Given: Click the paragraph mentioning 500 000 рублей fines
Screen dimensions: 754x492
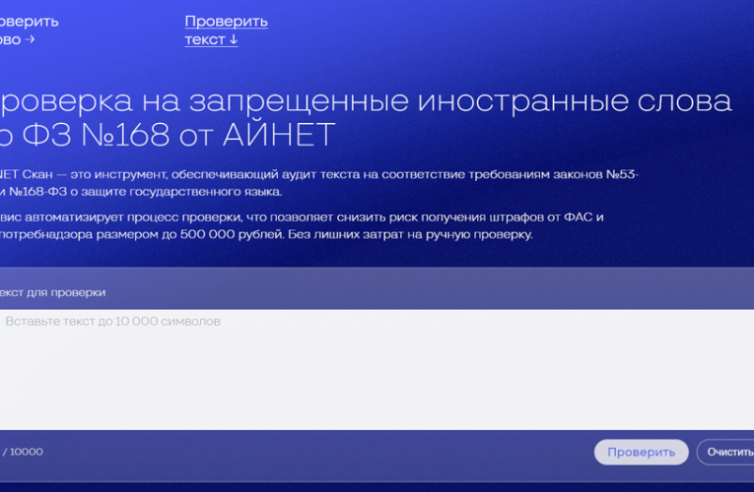Looking at the screenshot, I should pos(302,226).
